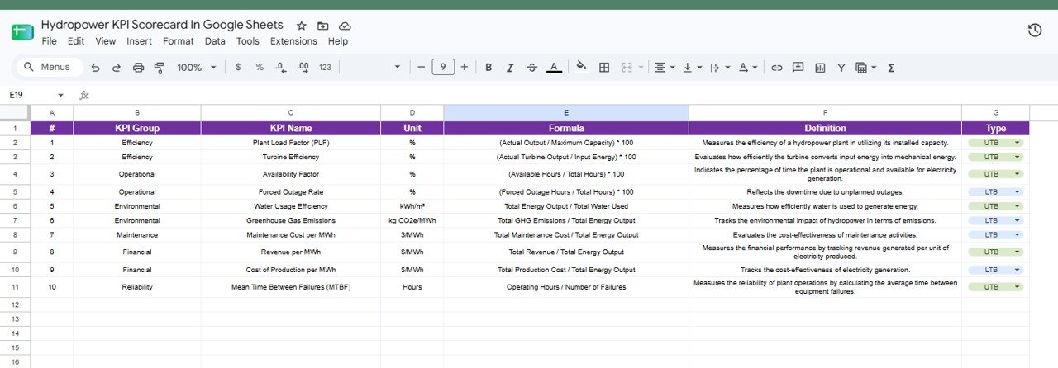
Task: Click the merge cells icon
Action: (627, 68)
